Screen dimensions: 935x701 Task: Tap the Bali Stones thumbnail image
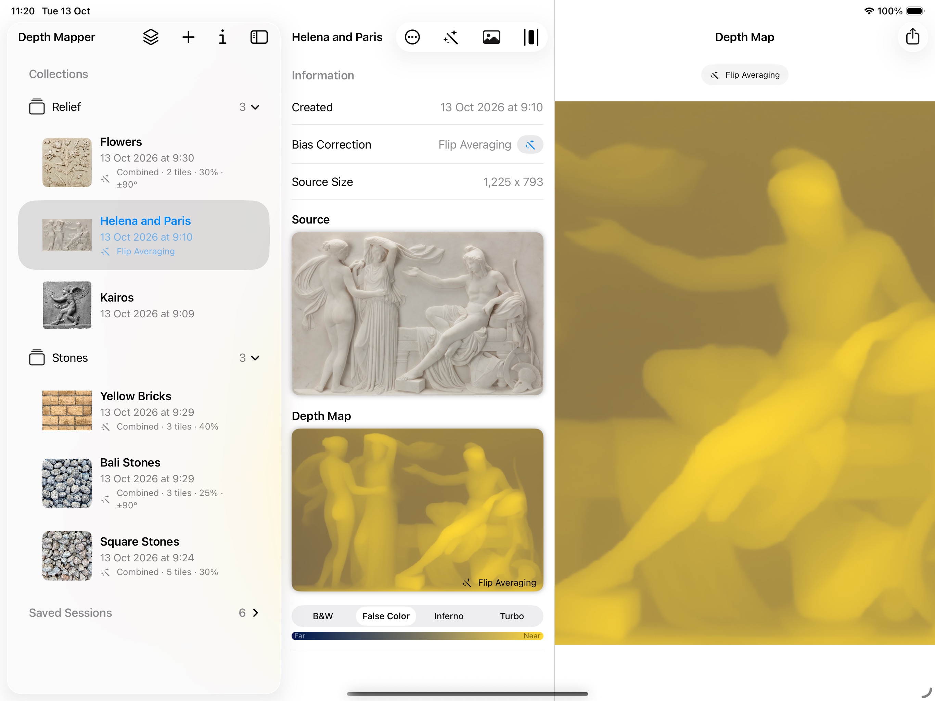coord(67,483)
